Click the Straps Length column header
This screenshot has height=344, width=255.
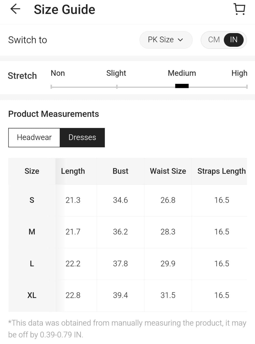[221, 171]
